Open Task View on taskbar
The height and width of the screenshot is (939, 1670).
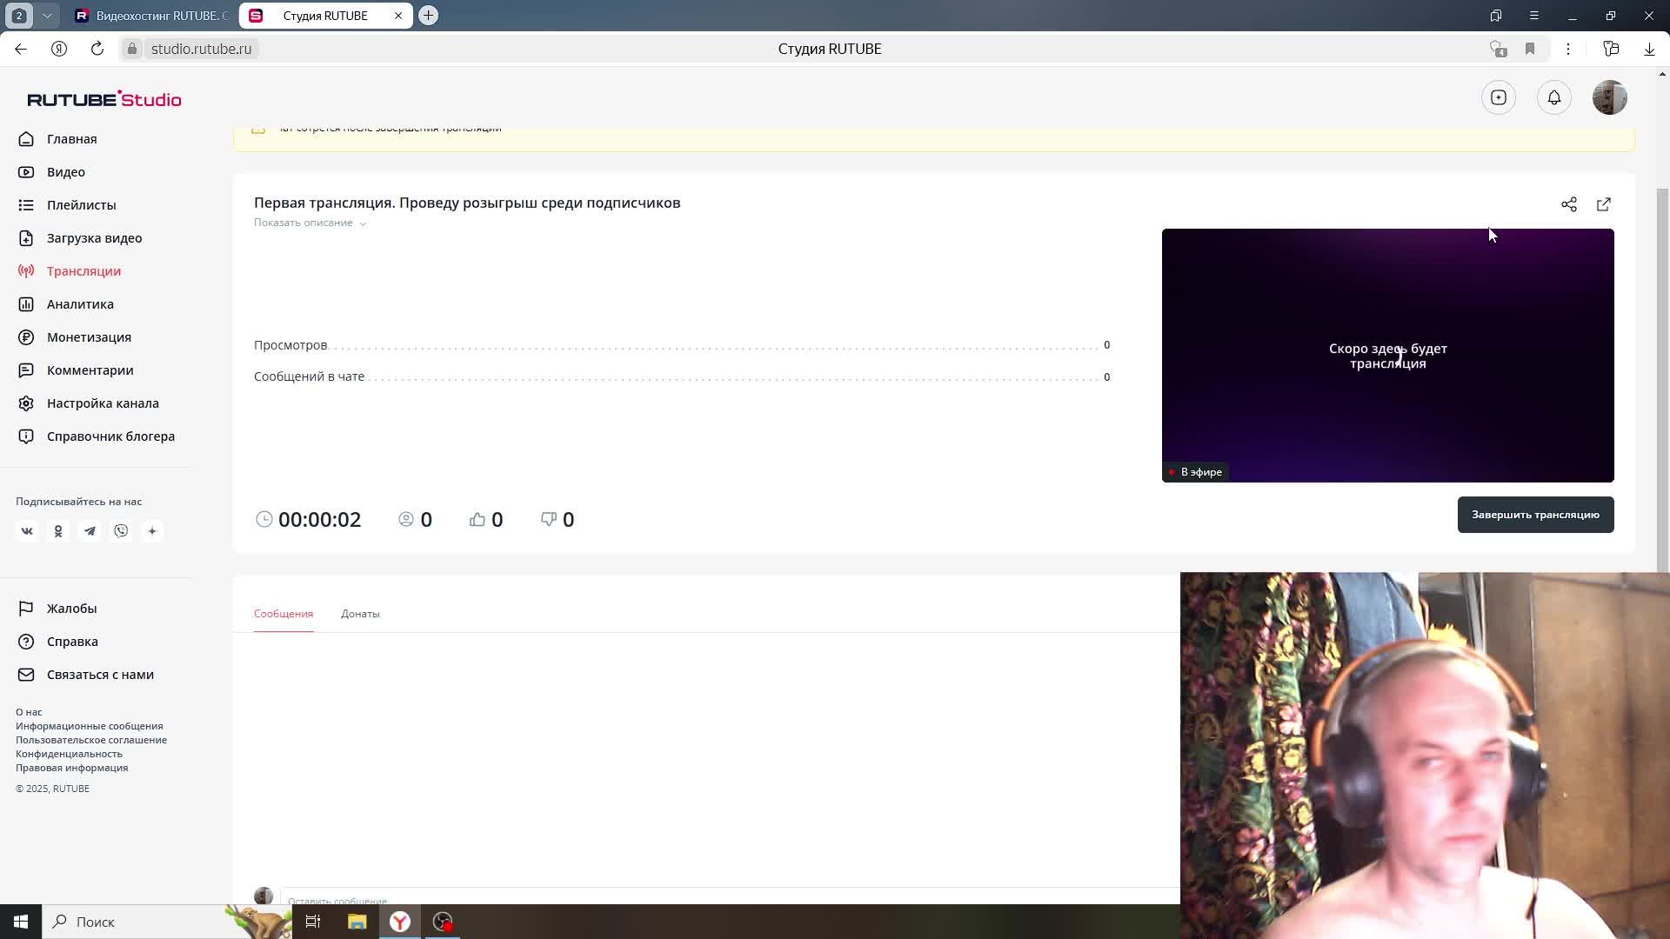point(313,922)
